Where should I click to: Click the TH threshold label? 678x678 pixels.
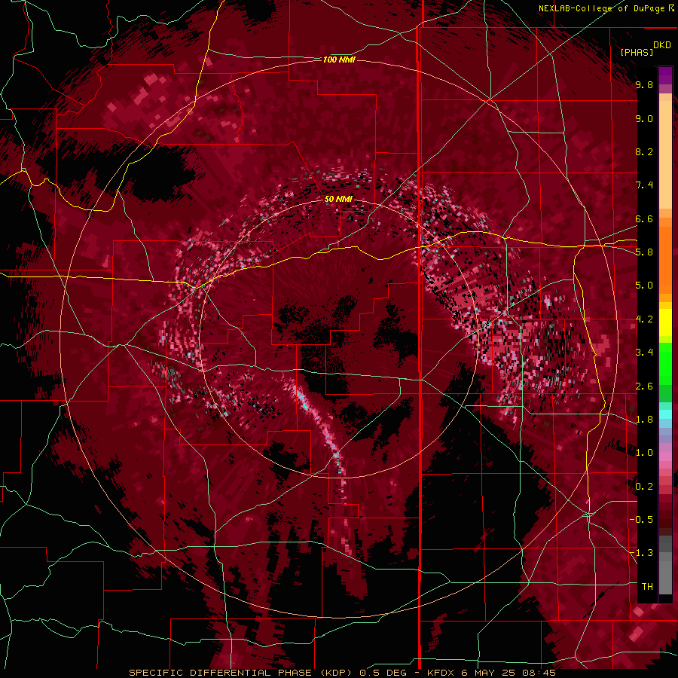pos(647,587)
